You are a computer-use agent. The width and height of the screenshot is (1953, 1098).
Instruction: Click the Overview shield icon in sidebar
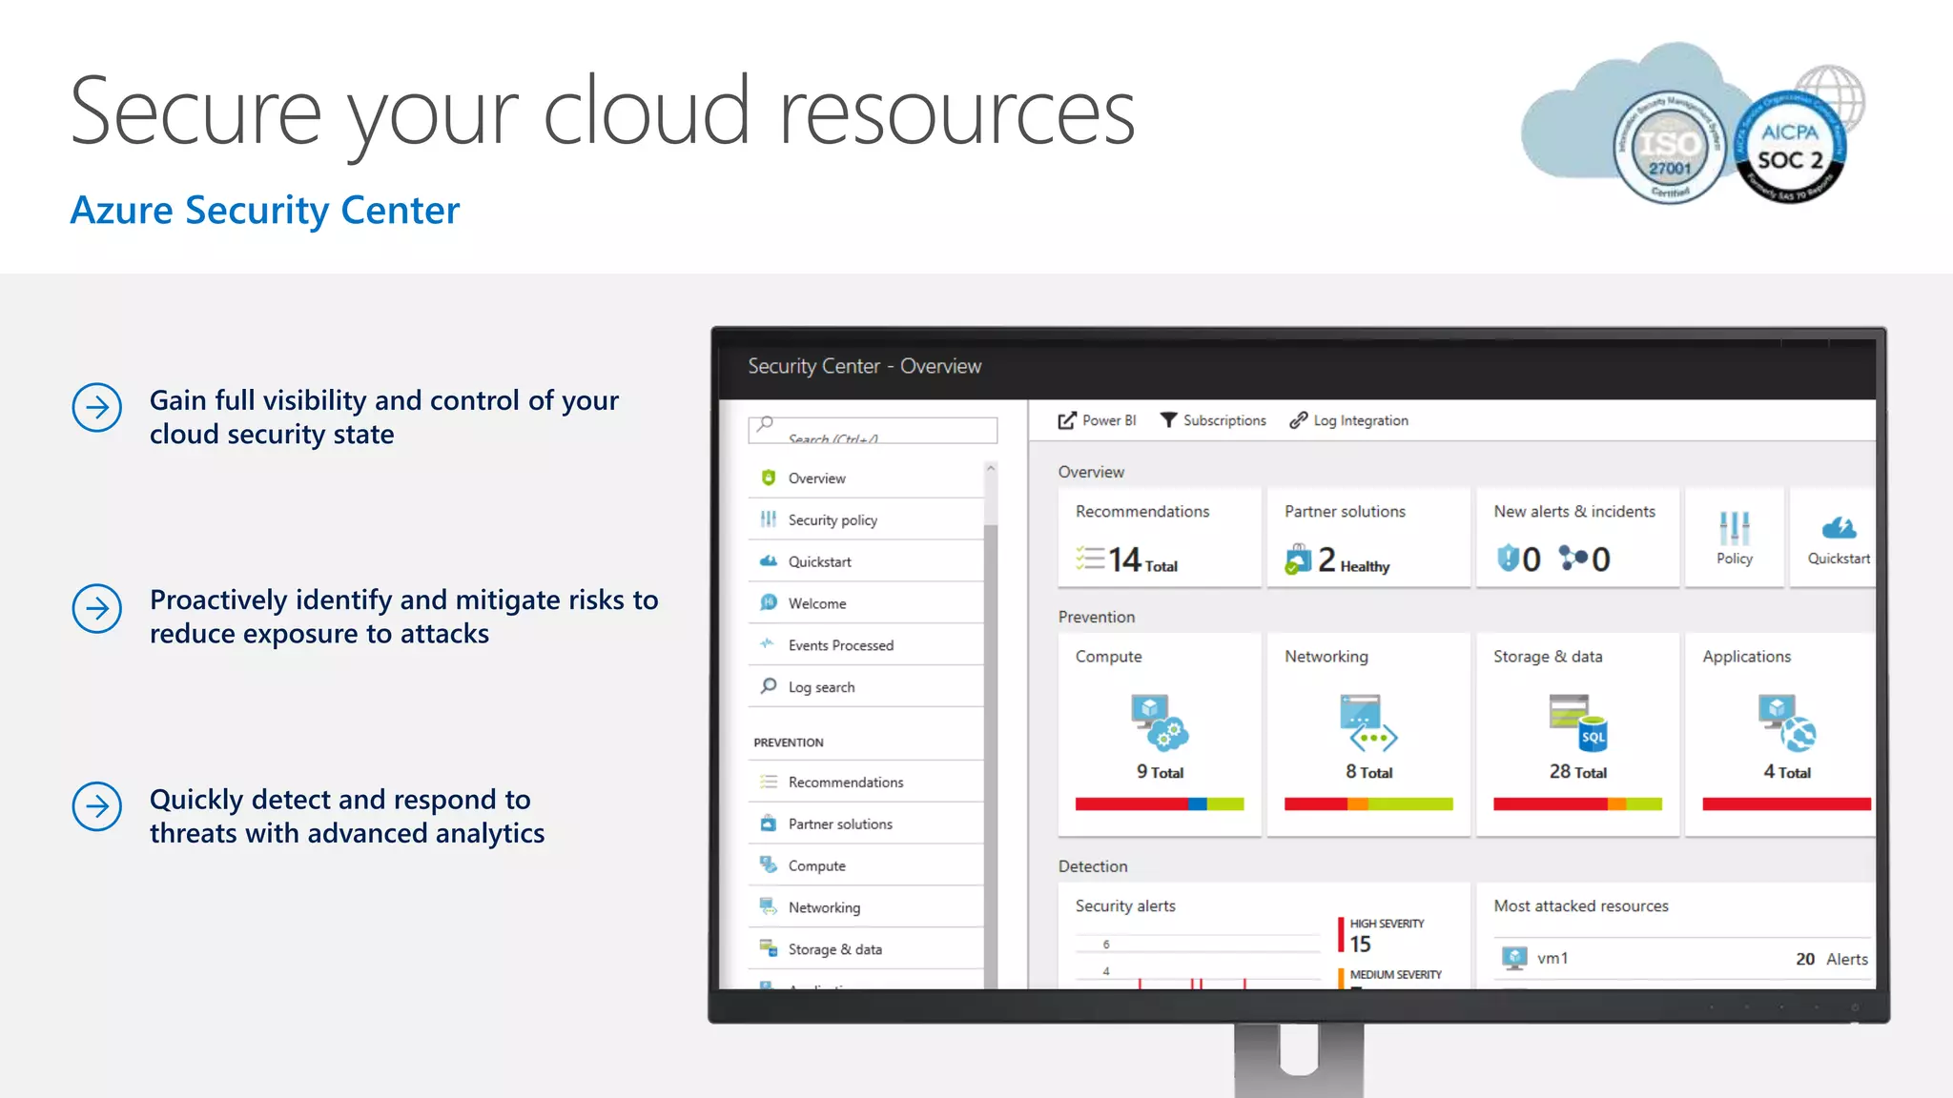[769, 478]
